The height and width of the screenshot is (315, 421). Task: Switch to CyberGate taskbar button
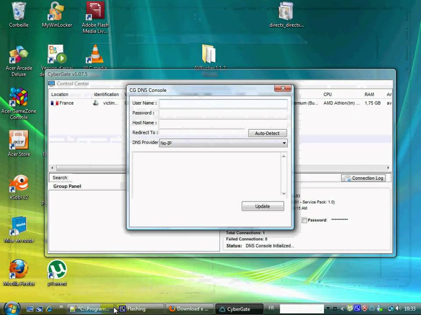(x=239, y=309)
